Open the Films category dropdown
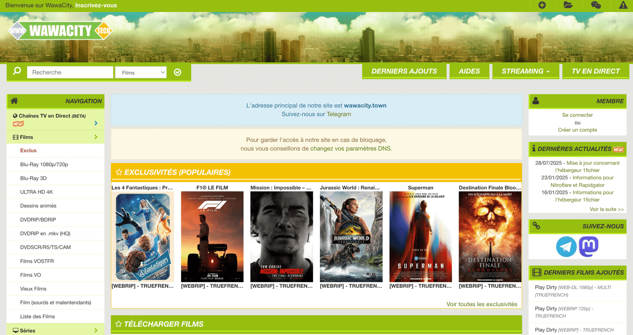633x335 pixels. [141, 73]
